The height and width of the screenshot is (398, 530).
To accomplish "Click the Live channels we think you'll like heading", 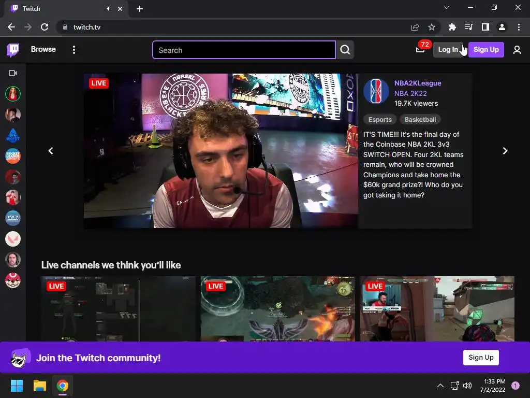I will point(111,265).
